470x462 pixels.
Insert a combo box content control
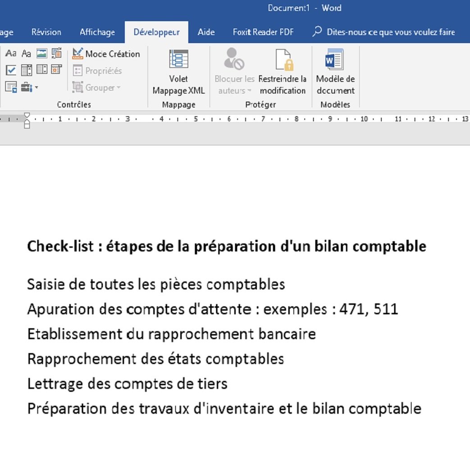tap(26, 70)
